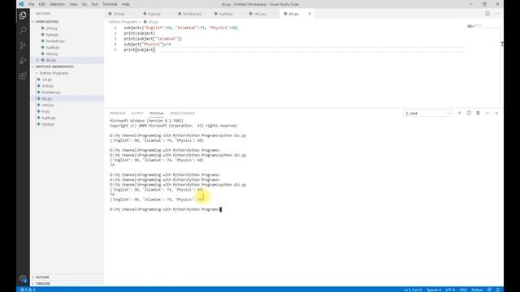Select tuple.py in Open Editors list
Viewport: 520px width, 292px height.
click(53, 47)
